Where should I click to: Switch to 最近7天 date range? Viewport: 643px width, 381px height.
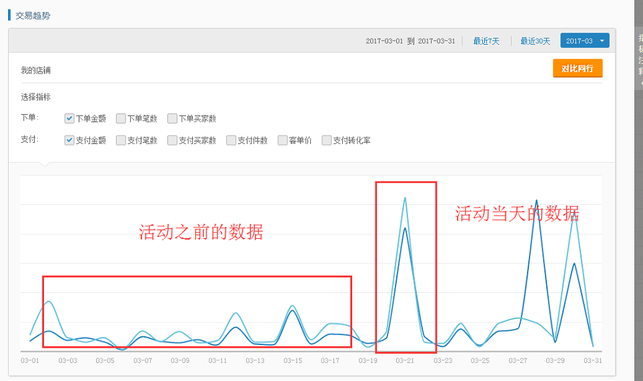point(486,41)
